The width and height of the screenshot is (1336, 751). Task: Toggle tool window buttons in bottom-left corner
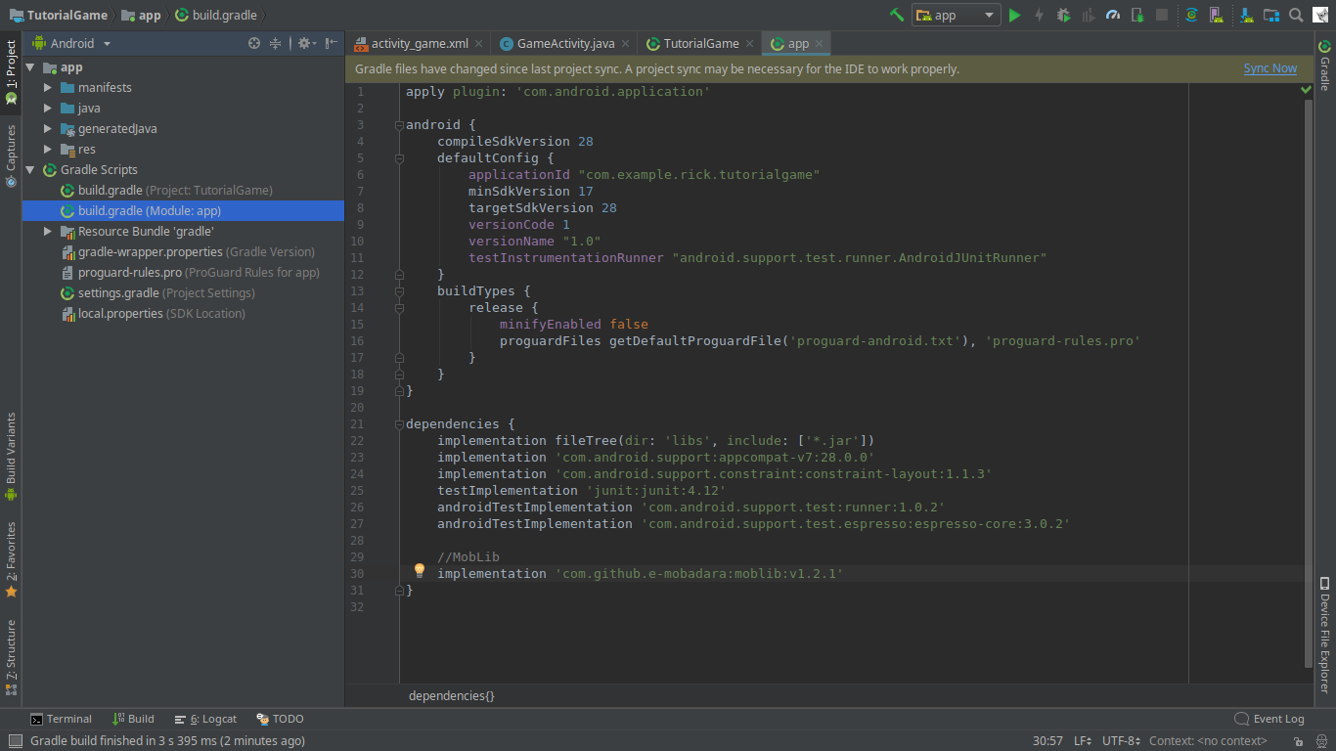click(x=14, y=741)
